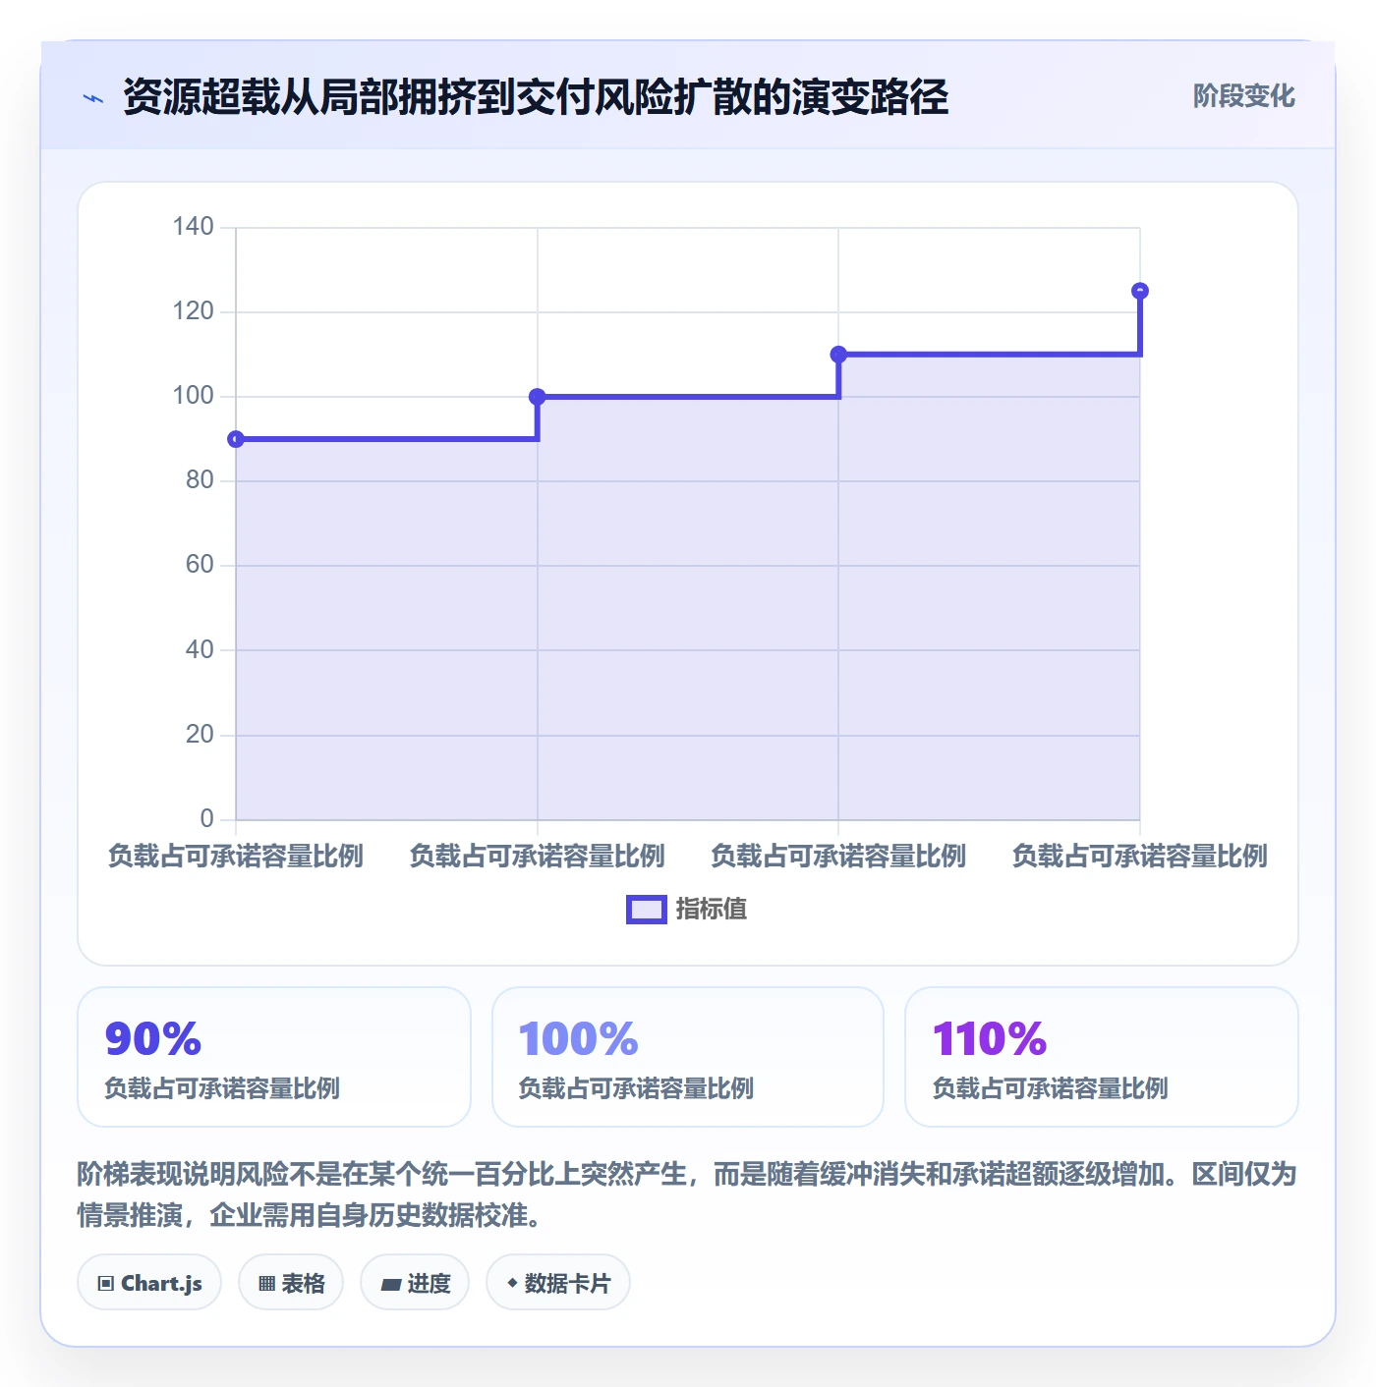The width and height of the screenshot is (1376, 1387).
Task: Click the data point at value 100
Action: [538, 397]
